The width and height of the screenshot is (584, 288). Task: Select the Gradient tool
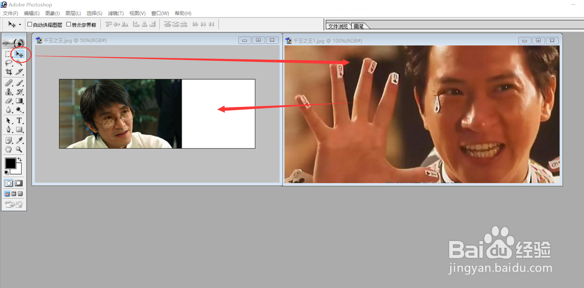19,101
